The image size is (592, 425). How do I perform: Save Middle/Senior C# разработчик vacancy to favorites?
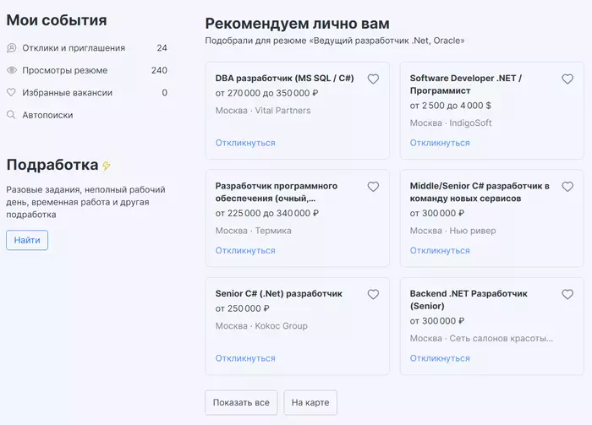[567, 187]
